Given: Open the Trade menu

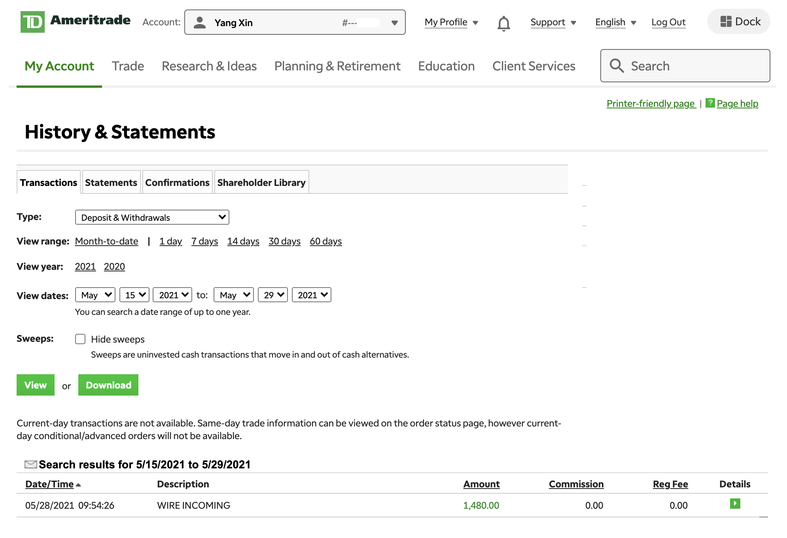Looking at the screenshot, I should coord(128,66).
